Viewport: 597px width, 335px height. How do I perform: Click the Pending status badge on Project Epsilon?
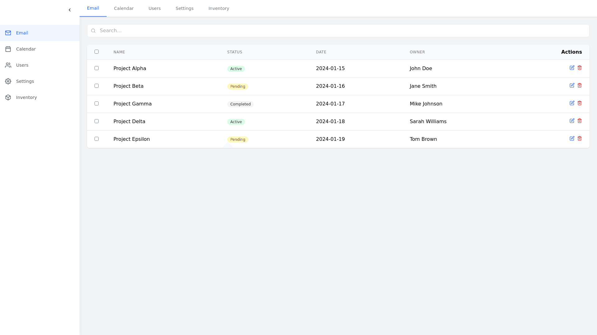(x=238, y=139)
